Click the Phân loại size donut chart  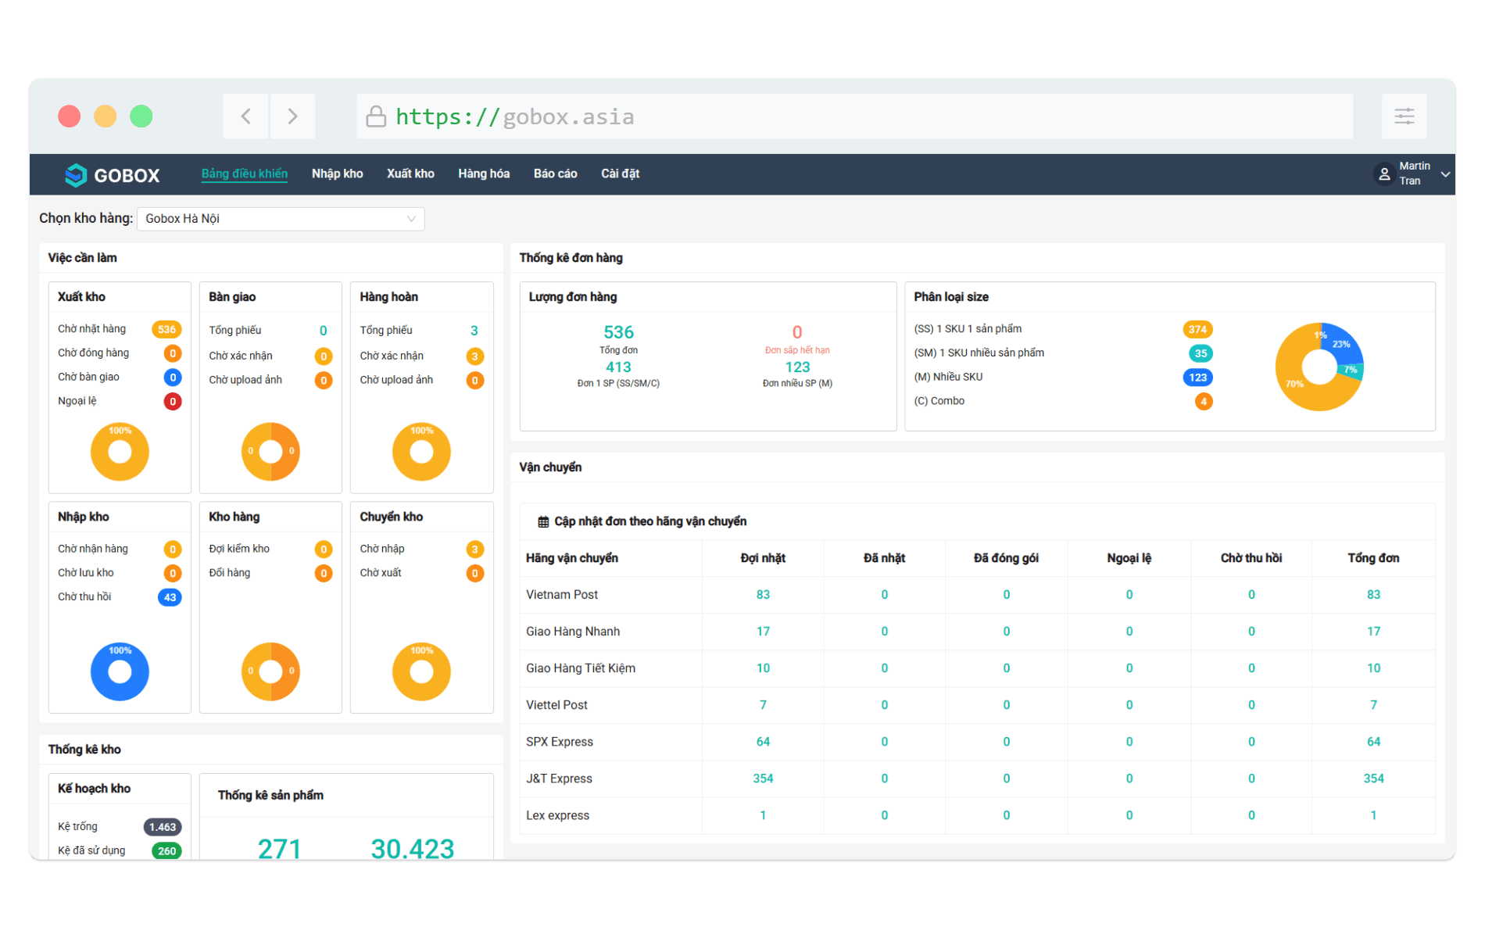1319,367
